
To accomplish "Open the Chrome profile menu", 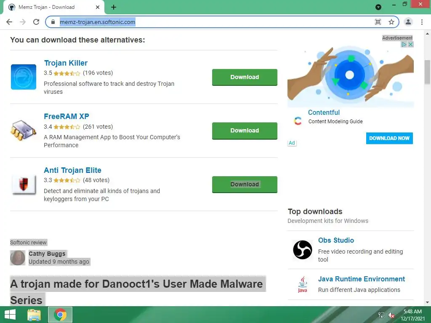I will (x=408, y=22).
